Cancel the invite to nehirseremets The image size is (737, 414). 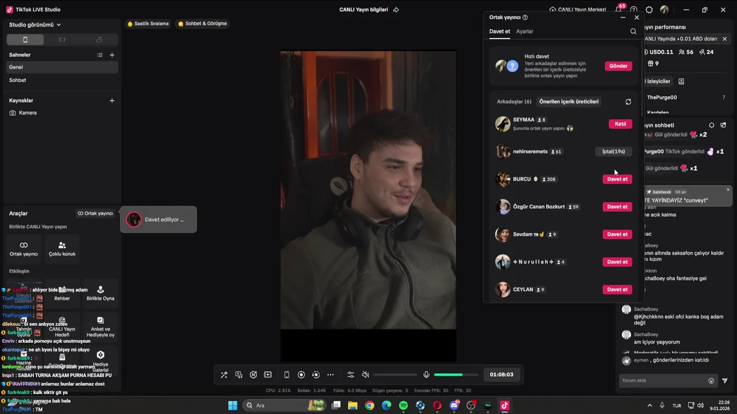[x=613, y=152]
